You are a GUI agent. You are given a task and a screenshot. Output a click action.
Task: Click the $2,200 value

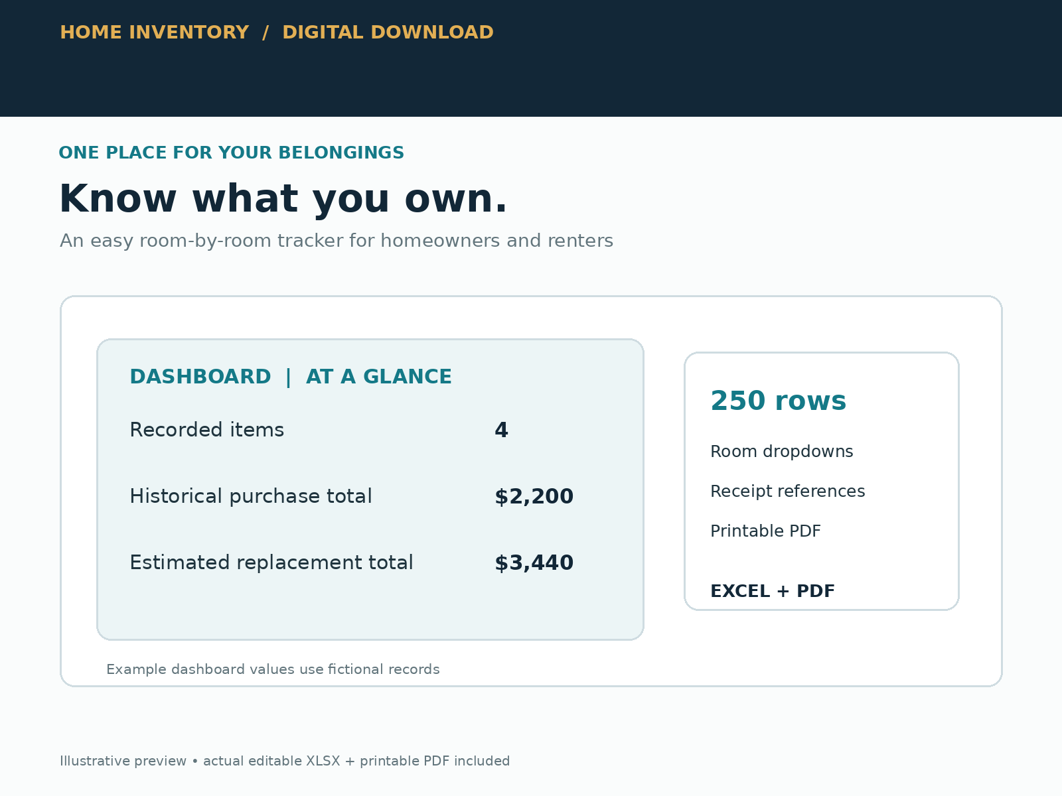[x=534, y=497]
